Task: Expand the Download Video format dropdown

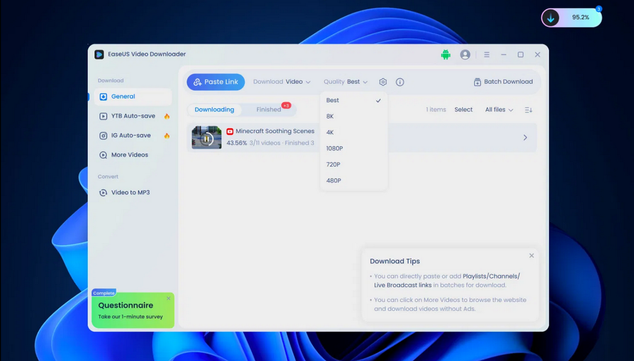Action: pyautogui.click(x=282, y=82)
